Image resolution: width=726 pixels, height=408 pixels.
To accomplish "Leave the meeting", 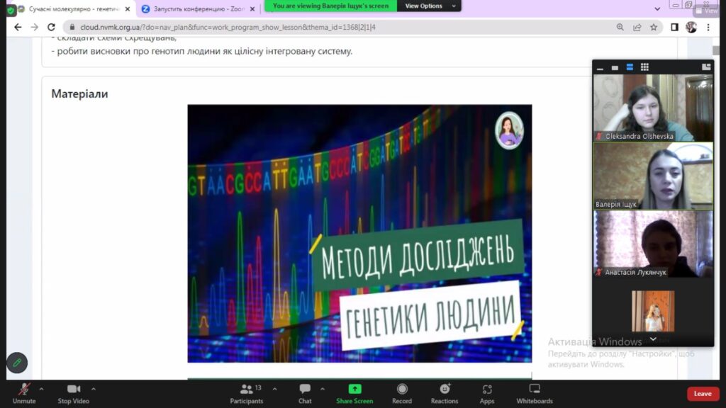I will click(703, 394).
